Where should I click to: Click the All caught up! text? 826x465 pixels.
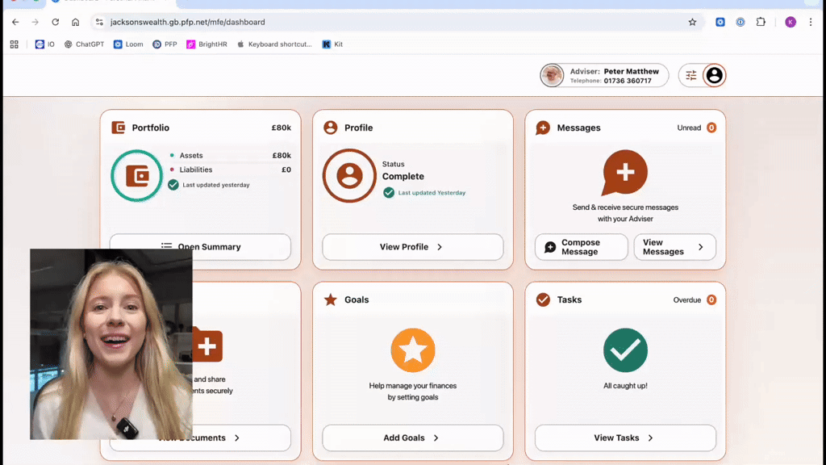625,386
